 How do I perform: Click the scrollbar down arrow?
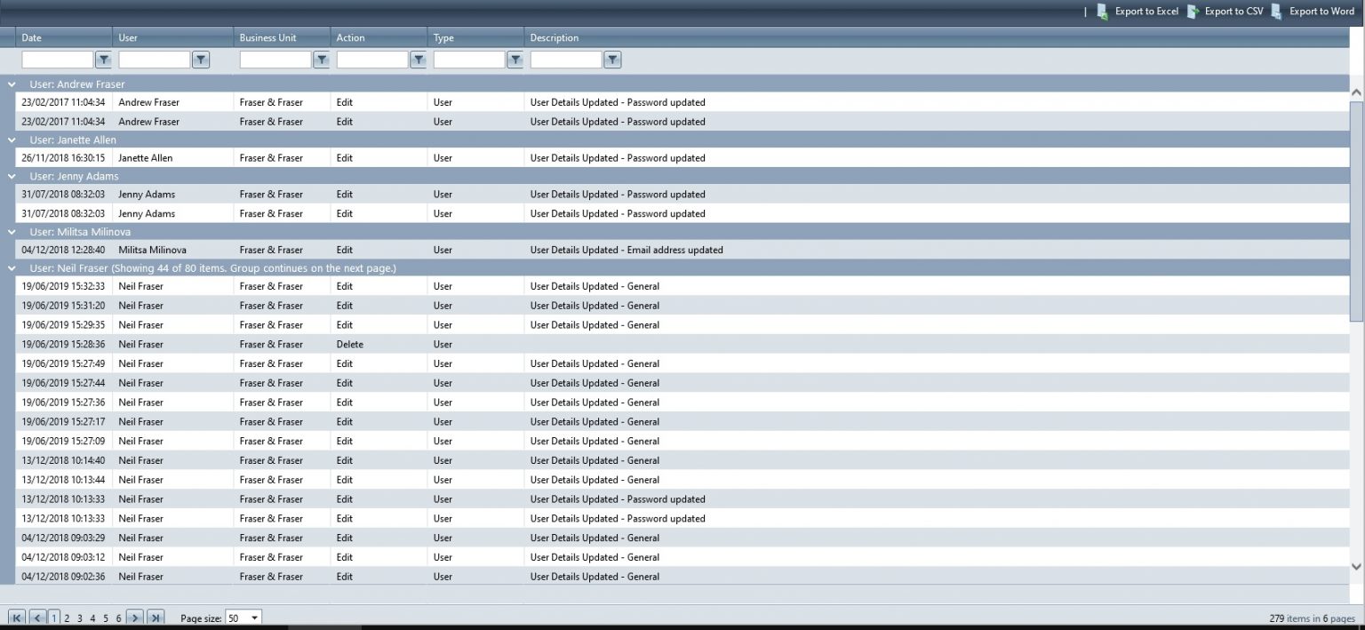click(1356, 566)
